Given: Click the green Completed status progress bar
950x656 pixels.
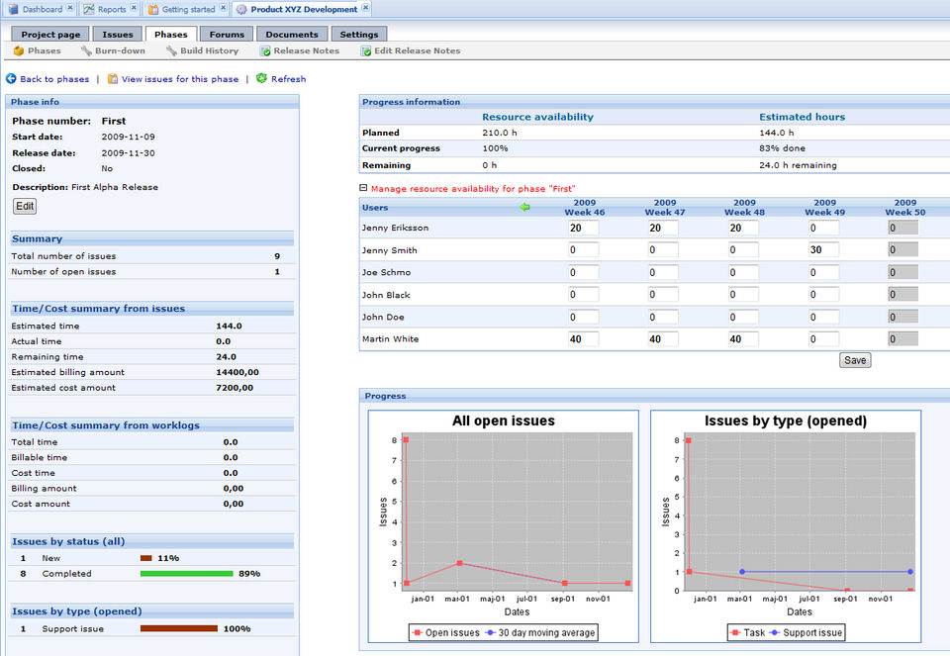Looking at the screenshot, I should (x=186, y=573).
